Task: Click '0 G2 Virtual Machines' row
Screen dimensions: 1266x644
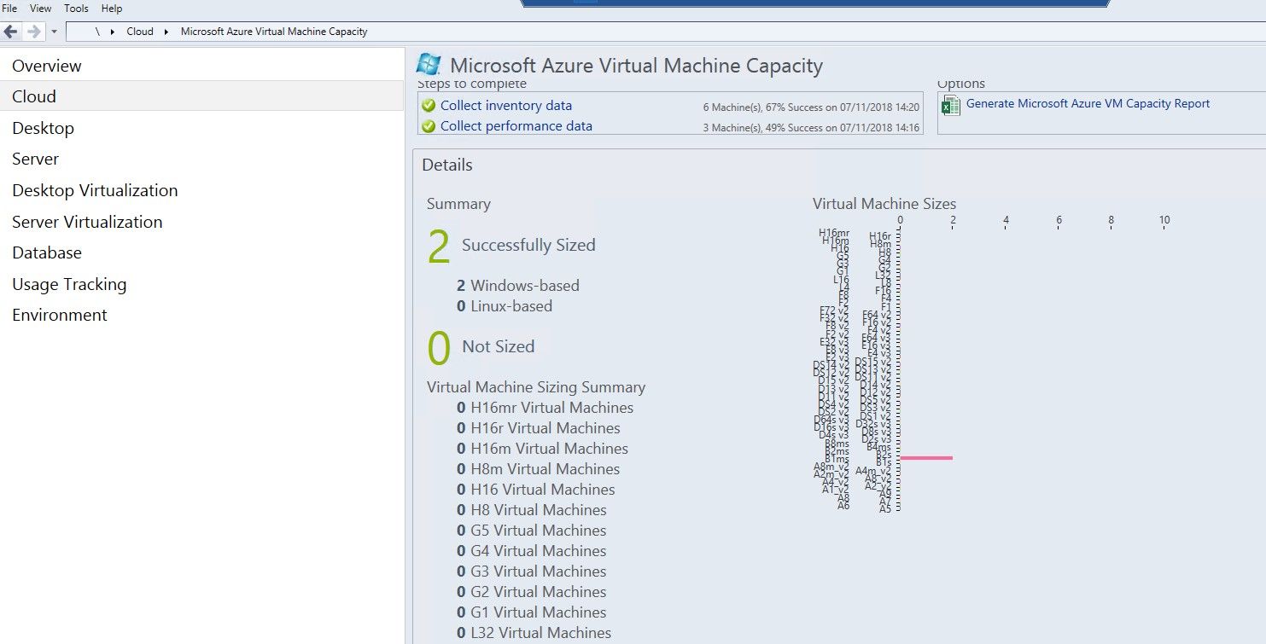Action: [532, 592]
